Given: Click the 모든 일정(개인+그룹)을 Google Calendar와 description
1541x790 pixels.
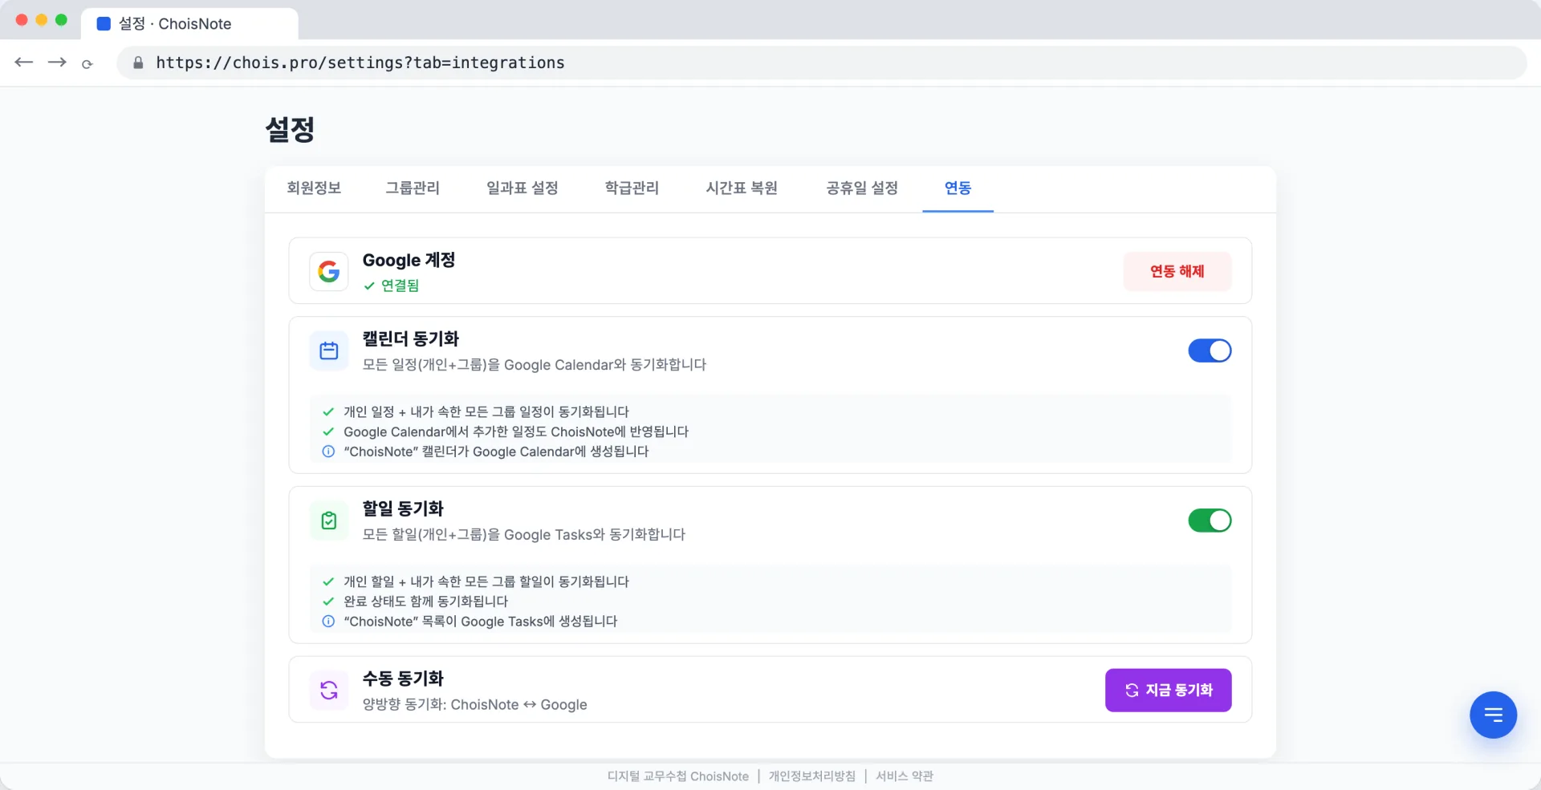Looking at the screenshot, I should pos(534,365).
